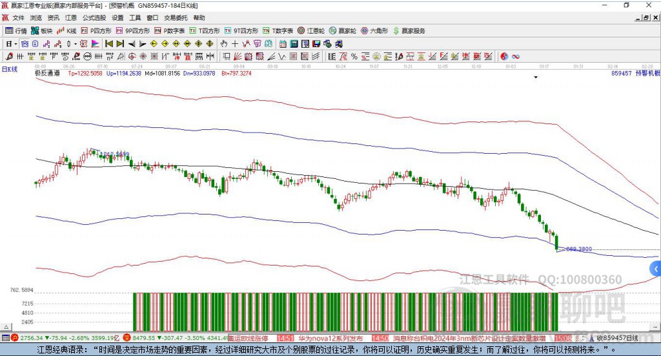Select the hand pan tool
This screenshot has width=661, height=356.
224,44
